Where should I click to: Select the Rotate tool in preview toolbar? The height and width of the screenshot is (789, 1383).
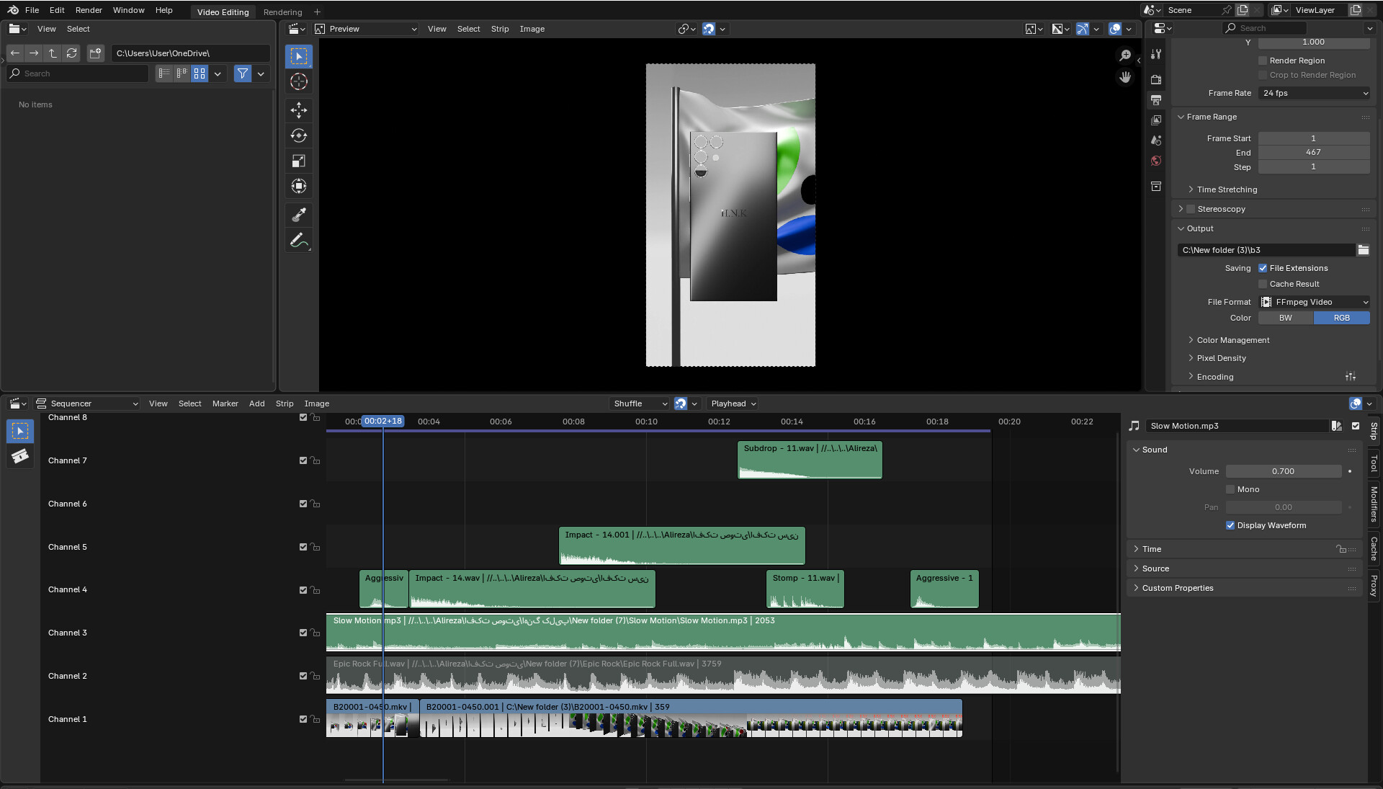[x=298, y=135]
